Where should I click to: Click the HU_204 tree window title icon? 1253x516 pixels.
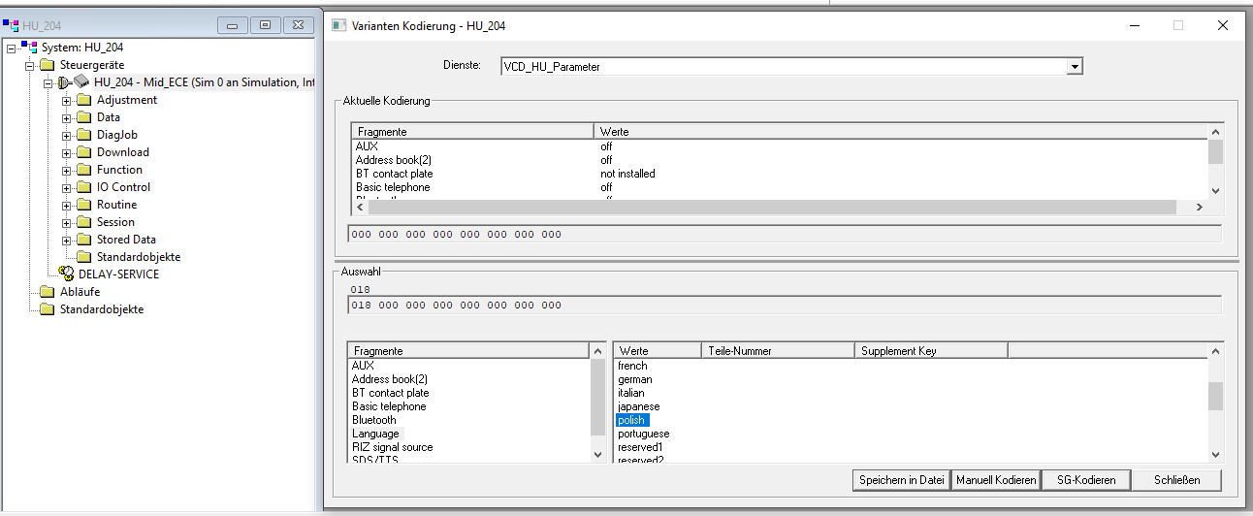click(11, 25)
